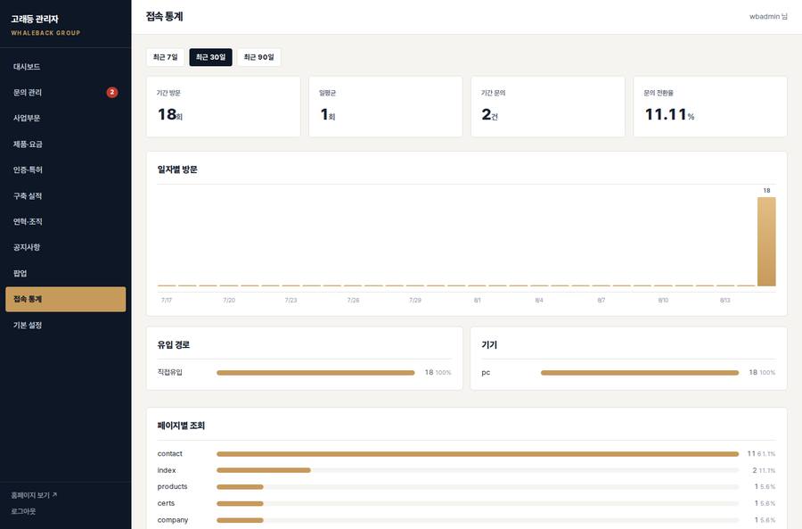
Task: Click the 기간 문의 2건 value
Action: (489, 114)
